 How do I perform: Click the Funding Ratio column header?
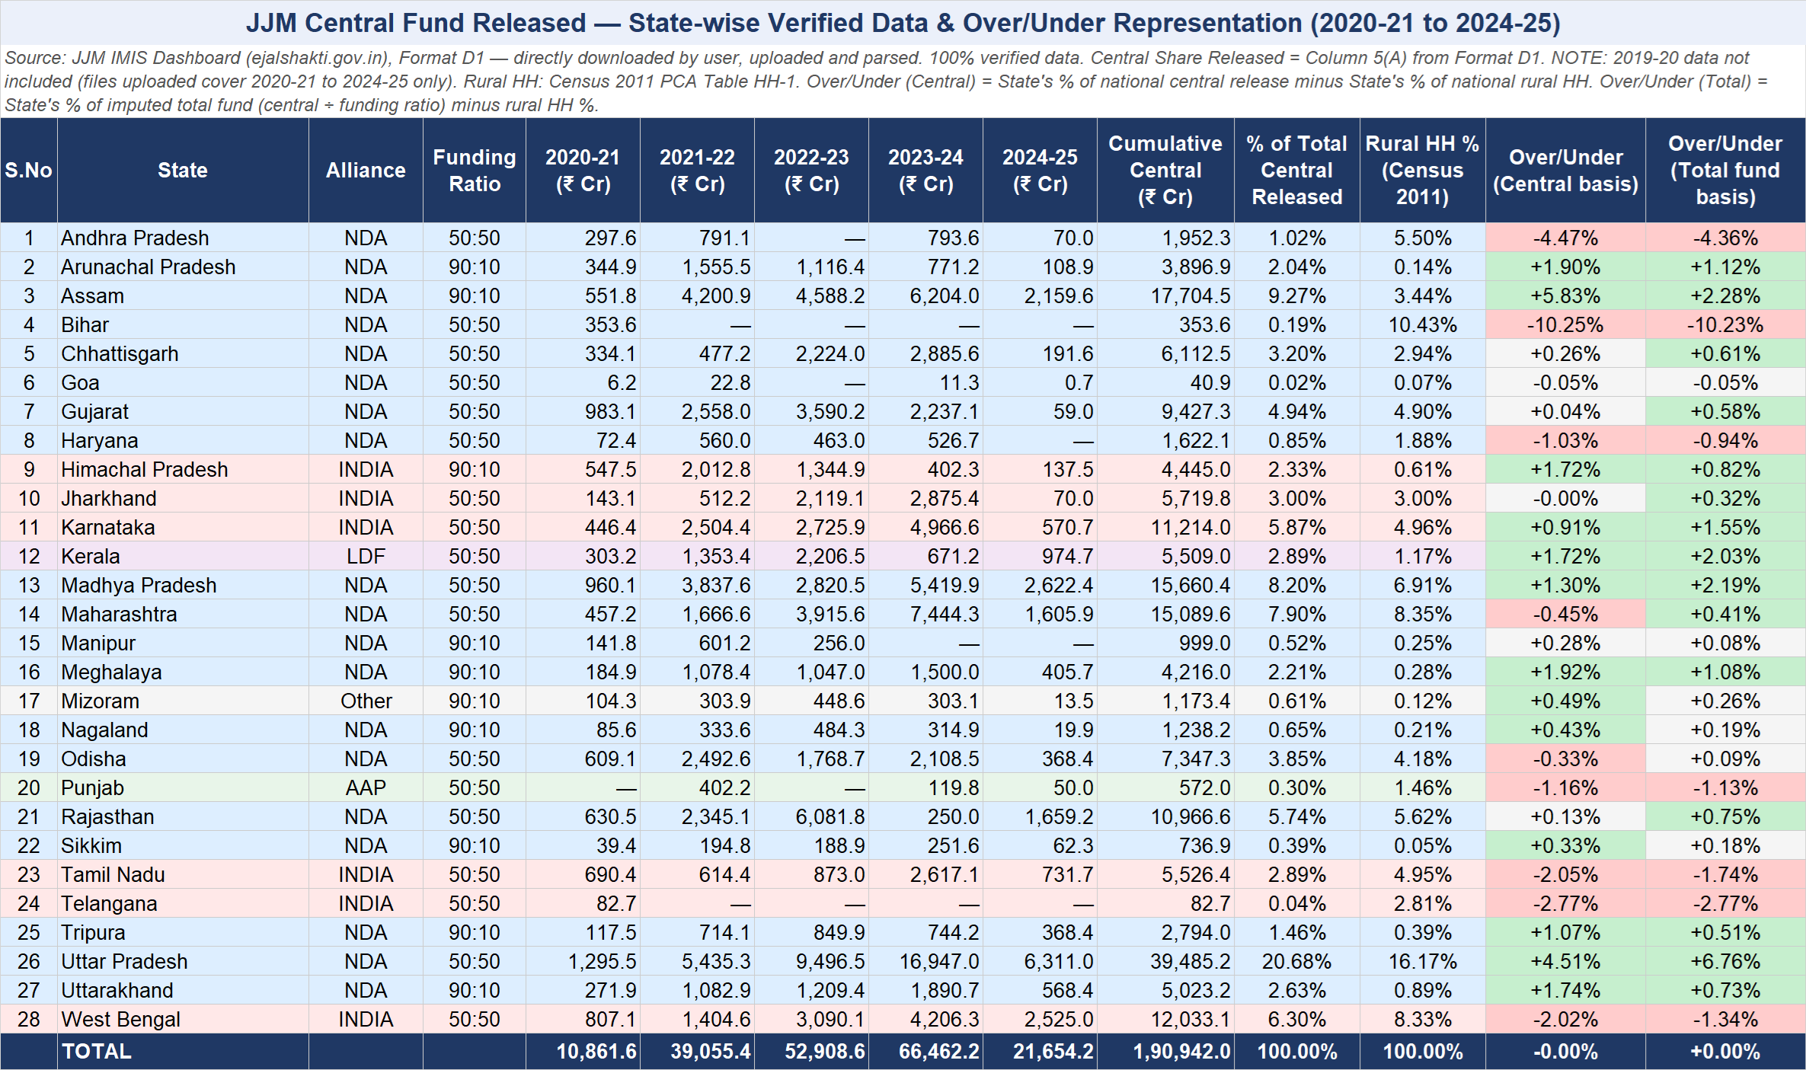click(x=474, y=170)
